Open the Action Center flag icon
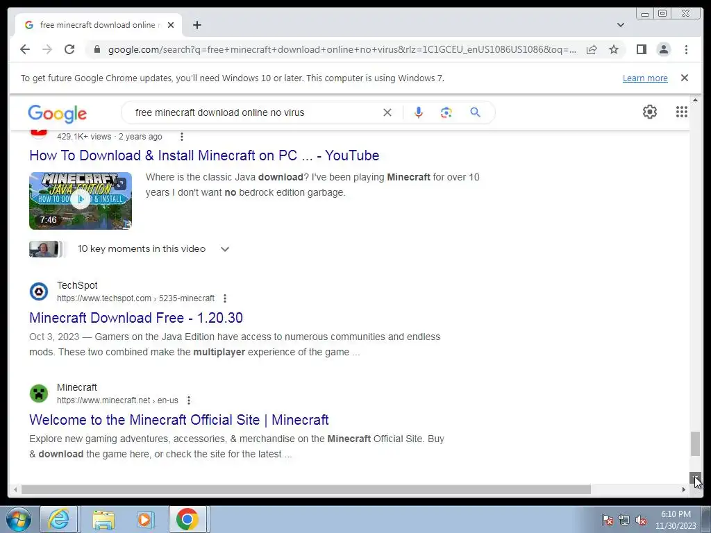 coord(608,520)
